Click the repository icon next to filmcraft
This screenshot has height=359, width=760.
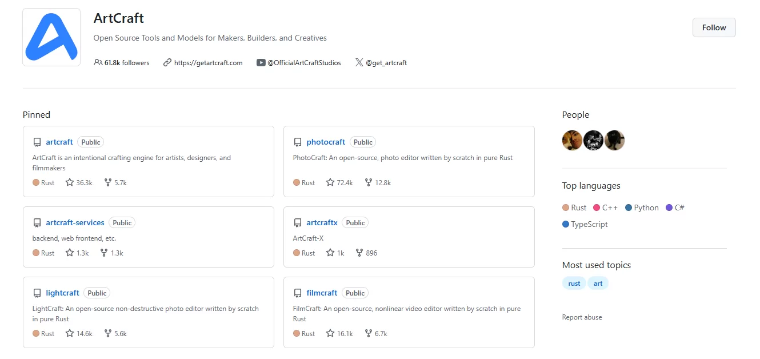[x=298, y=293]
